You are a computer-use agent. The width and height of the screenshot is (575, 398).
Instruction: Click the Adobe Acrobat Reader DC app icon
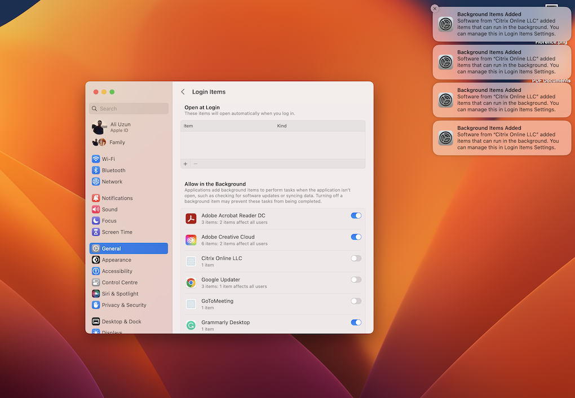[x=191, y=218]
